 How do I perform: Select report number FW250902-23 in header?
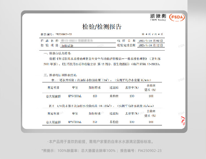(63, 34)
